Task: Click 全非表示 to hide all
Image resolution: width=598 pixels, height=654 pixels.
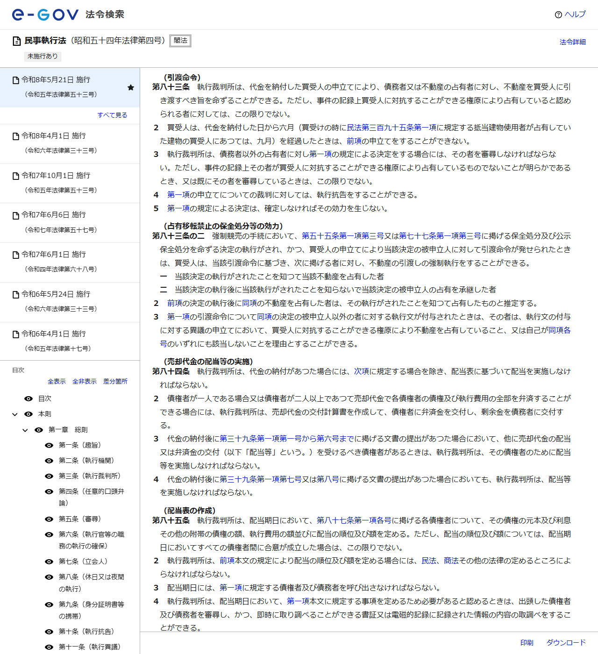Action: click(x=85, y=382)
